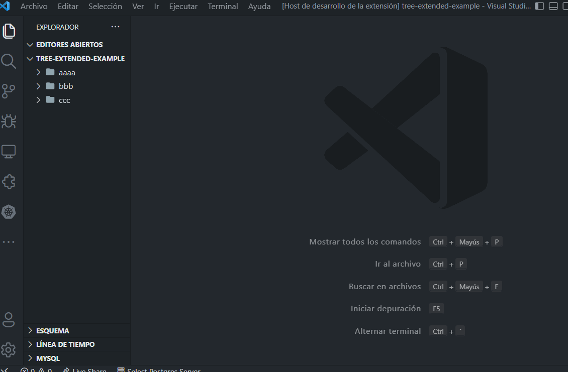Open the Manage gear icon

[x=9, y=350]
